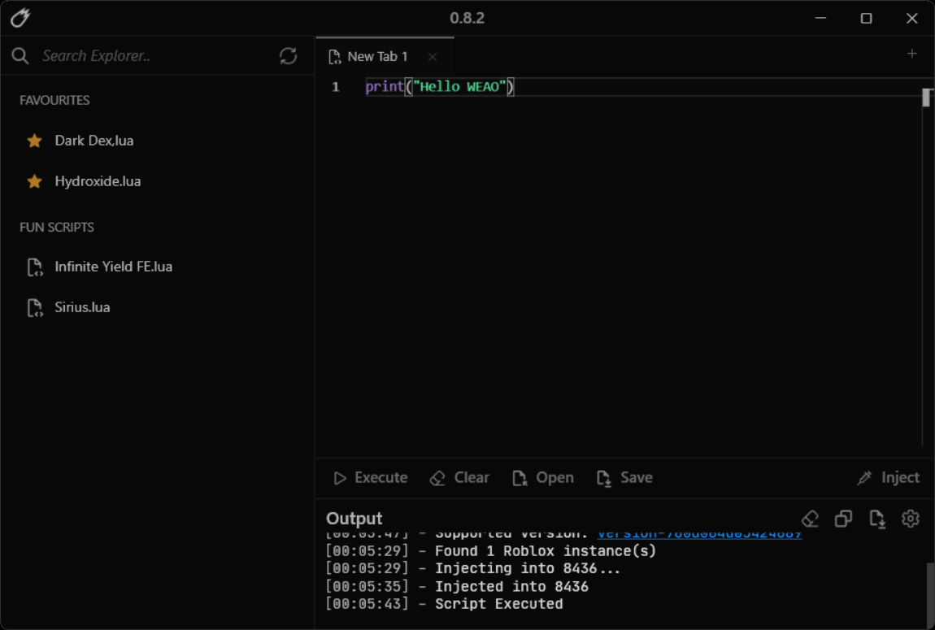Click the file icon of Infinite Yield FE.lua
Viewport: 935px width, 630px height.
click(35, 267)
